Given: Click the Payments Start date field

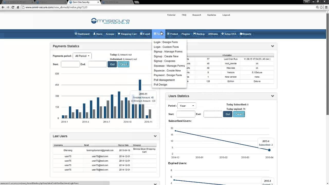Looking at the screenshot, I should [x=70, y=64].
